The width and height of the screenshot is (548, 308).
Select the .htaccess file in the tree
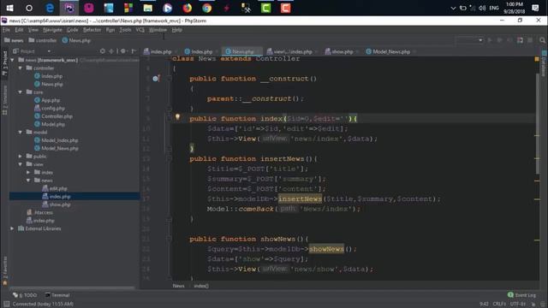40,213
